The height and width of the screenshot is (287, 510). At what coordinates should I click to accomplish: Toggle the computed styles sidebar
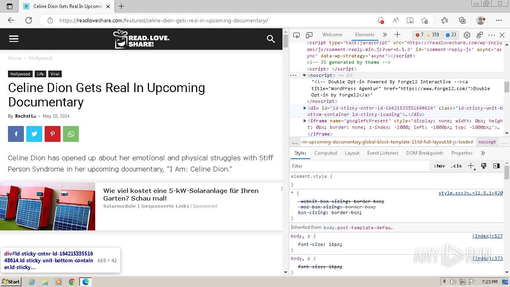click(x=496, y=166)
